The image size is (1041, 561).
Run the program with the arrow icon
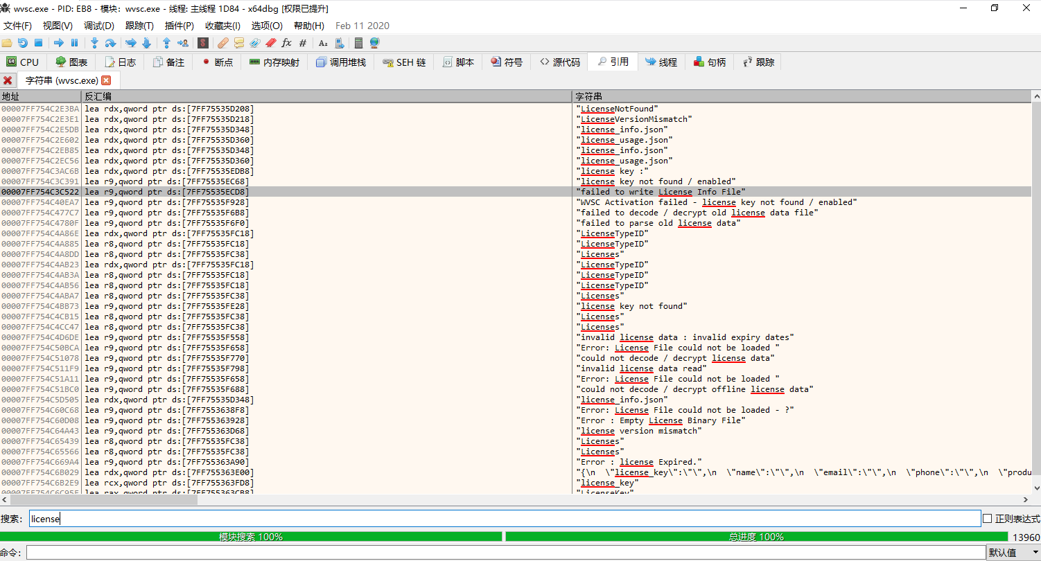tap(59, 43)
